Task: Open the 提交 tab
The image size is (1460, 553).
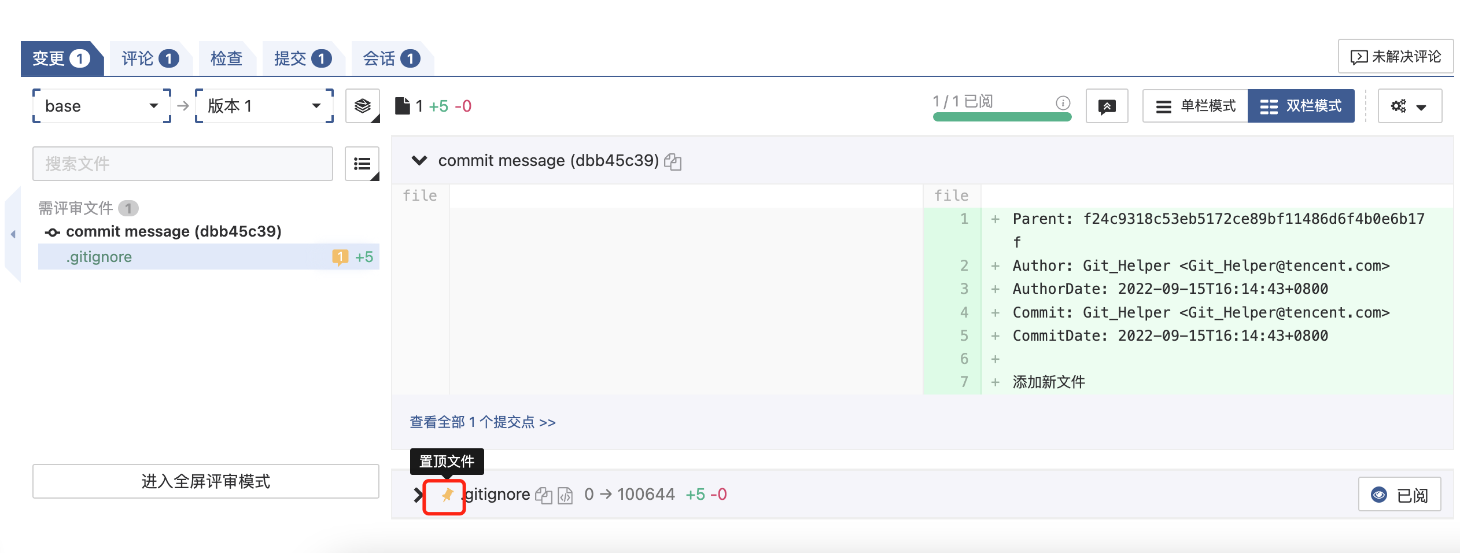Action: click(302, 58)
